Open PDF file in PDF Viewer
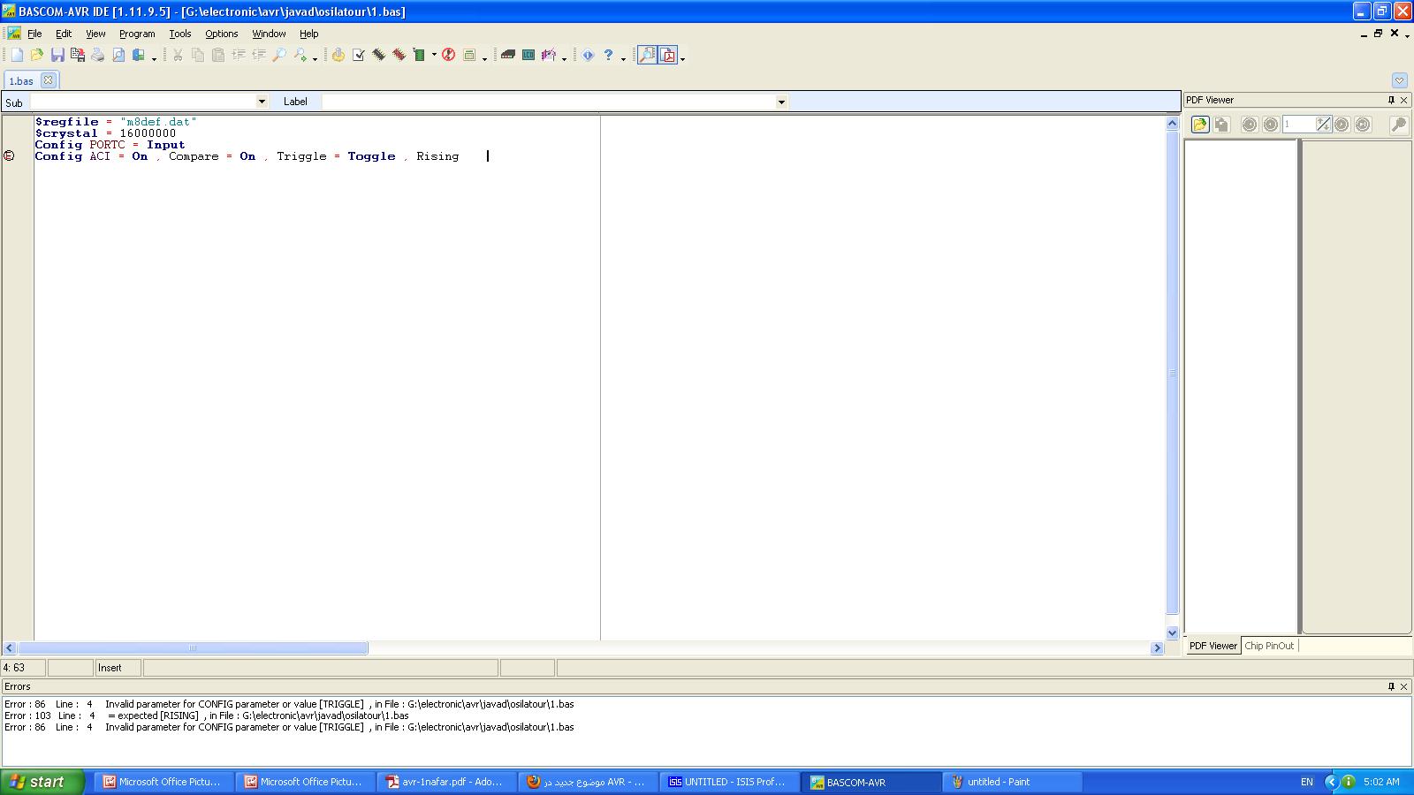 pyautogui.click(x=1200, y=125)
